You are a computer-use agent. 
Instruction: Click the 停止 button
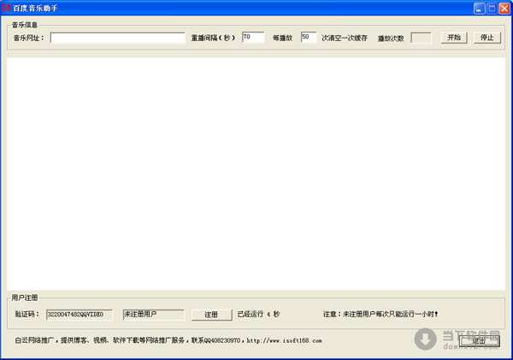487,38
